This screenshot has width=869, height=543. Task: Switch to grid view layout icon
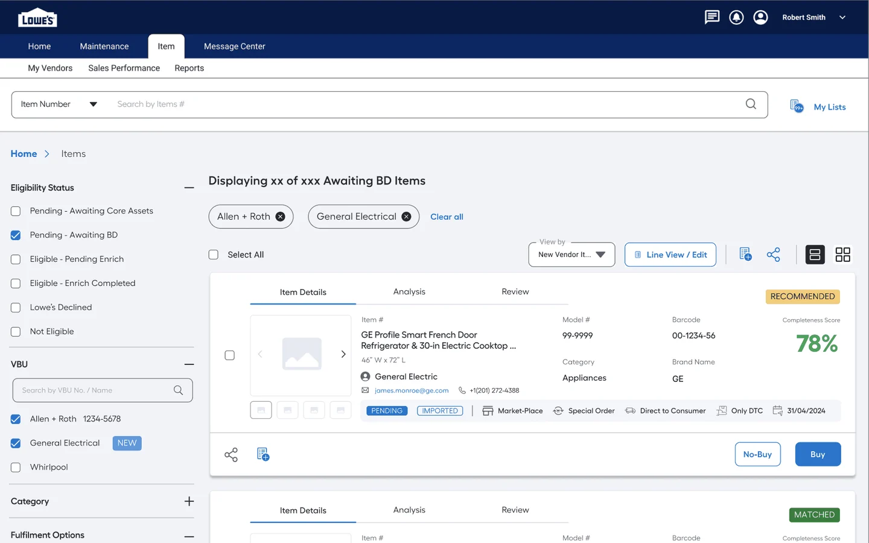click(842, 255)
